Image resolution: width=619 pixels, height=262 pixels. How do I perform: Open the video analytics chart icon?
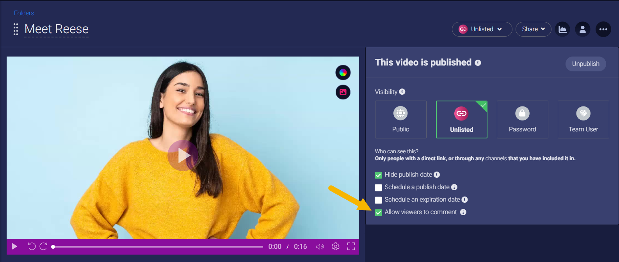[562, 29]
